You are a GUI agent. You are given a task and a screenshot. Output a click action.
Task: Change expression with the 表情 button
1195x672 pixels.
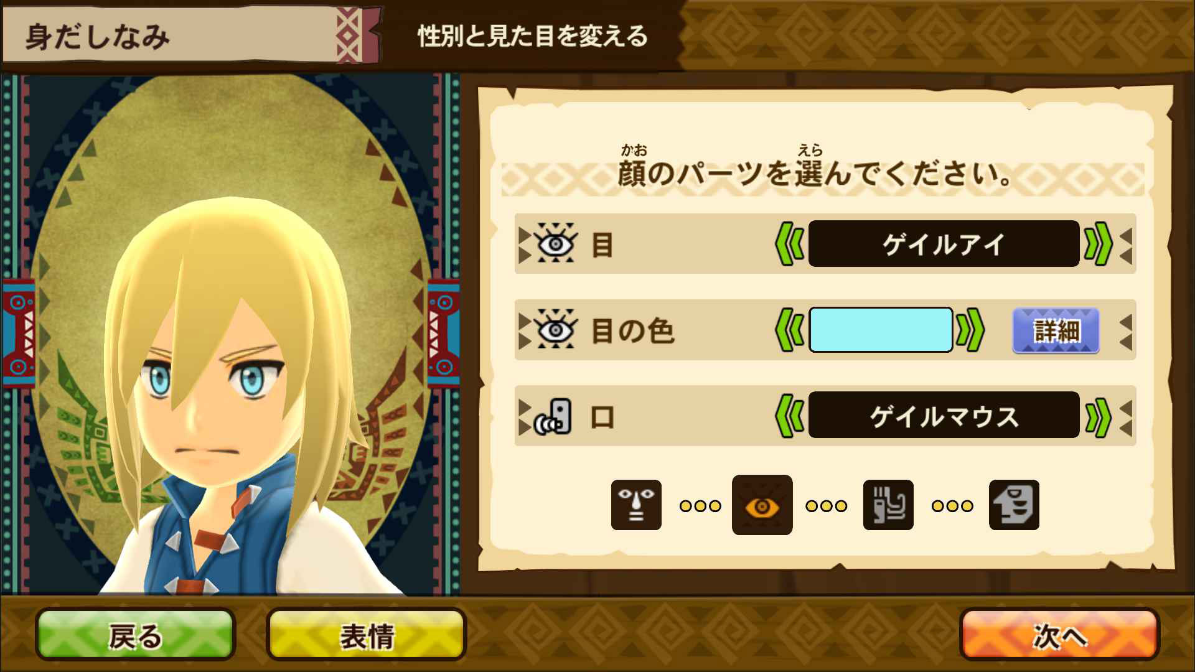[366, 635]
